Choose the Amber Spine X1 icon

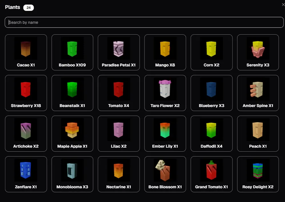point(258,89)
